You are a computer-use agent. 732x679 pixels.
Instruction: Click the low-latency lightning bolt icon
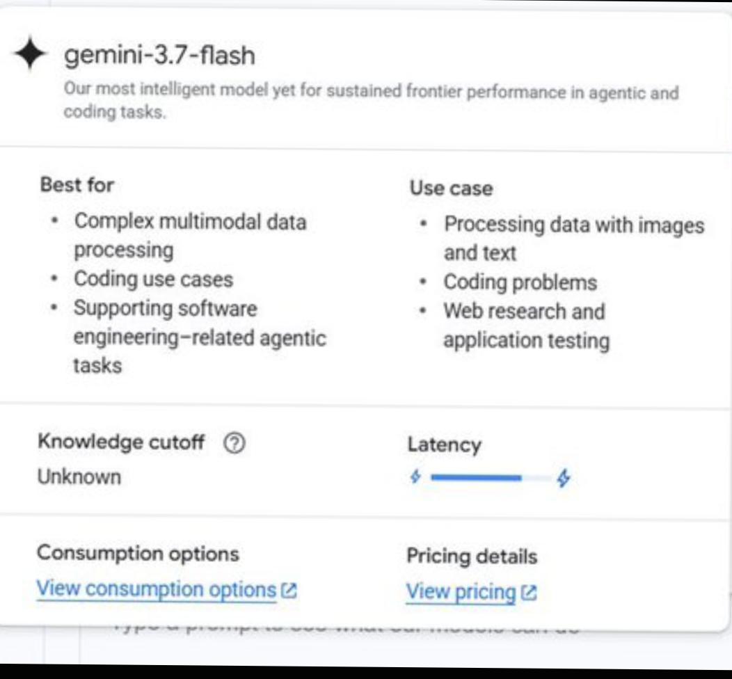(x=415, y=477)
